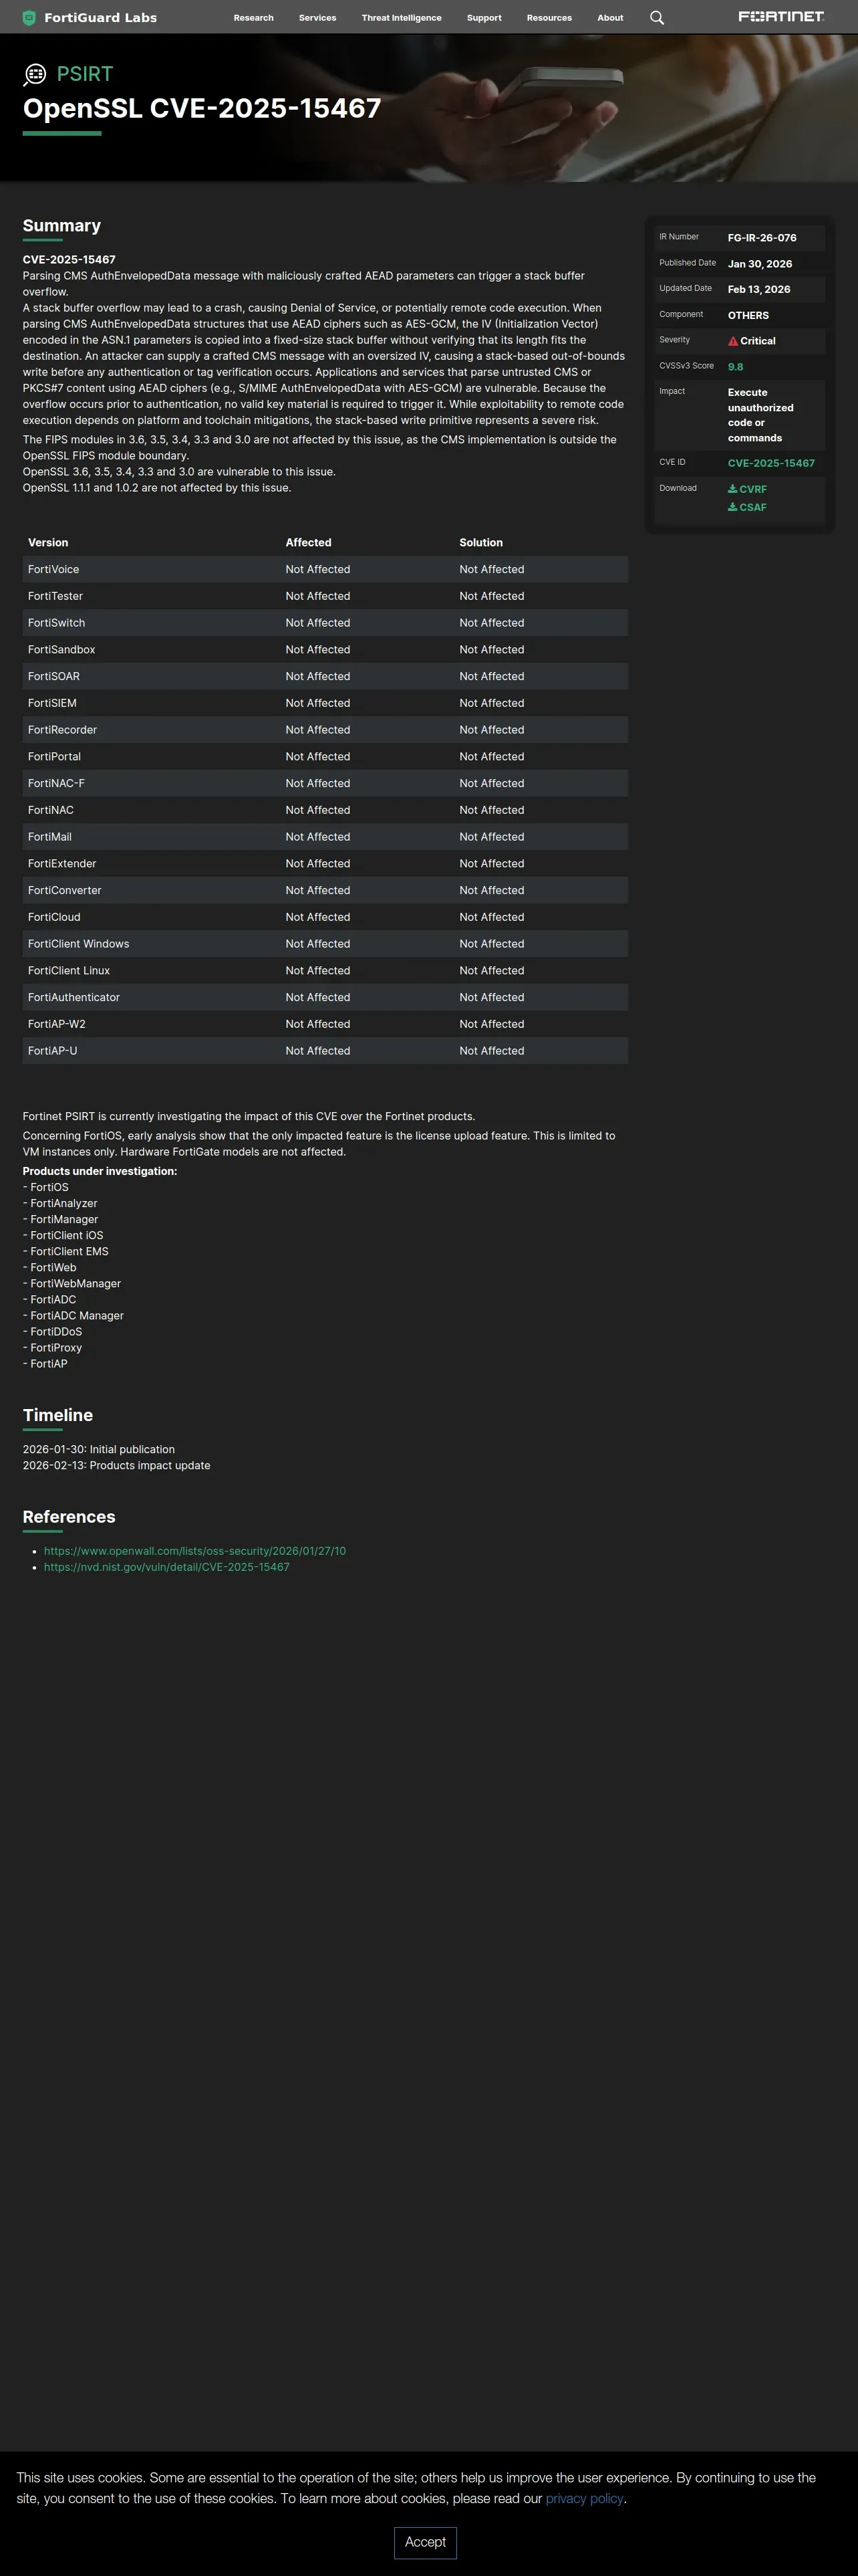Select the FortiAP-W2 row name
This screenshot has width=858, height=2576.
57,1024
